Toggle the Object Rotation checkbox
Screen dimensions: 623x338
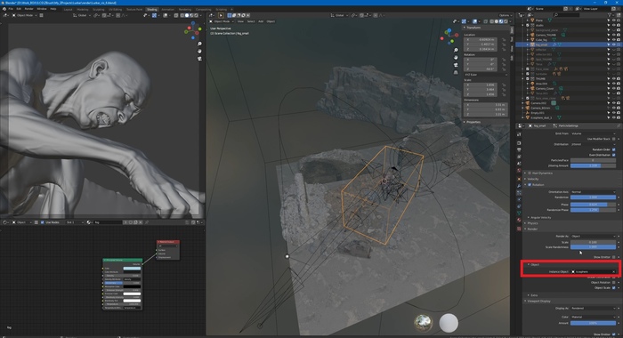click(x=614, y=282)
